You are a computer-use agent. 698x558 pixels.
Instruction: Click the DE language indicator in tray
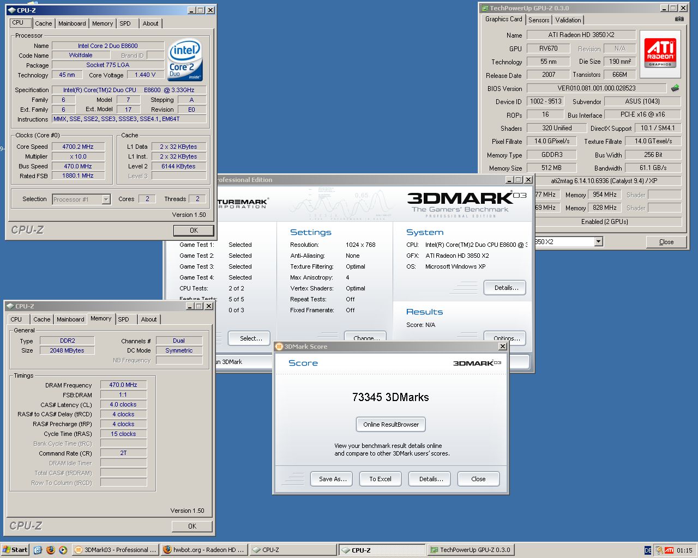[648, 550]
